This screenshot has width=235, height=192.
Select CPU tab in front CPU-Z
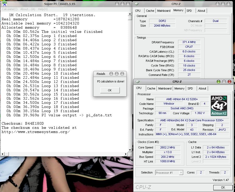[x=139, y=88]
